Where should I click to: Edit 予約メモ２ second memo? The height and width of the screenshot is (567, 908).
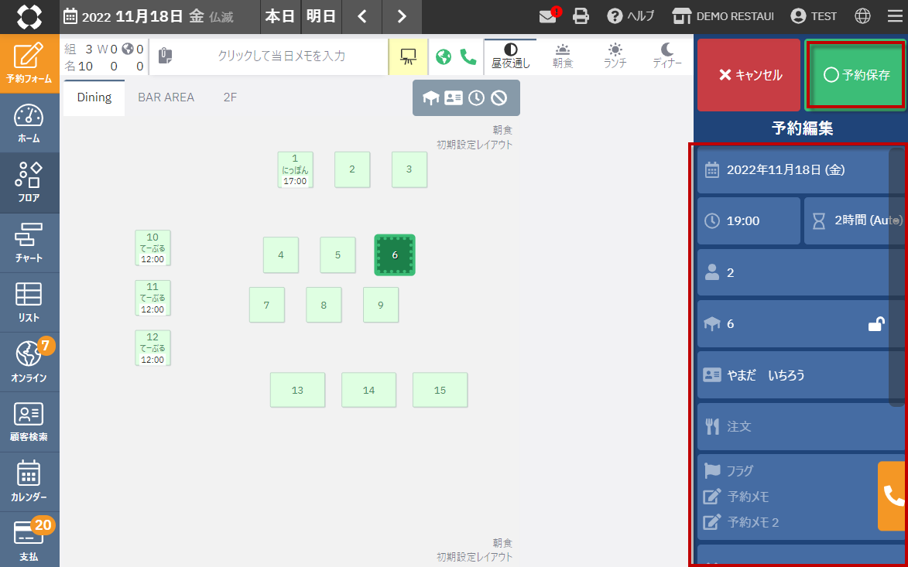(x=742, y=522)
